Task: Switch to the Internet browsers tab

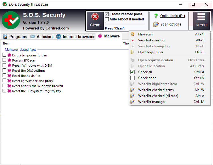Action: coord(75,37)
